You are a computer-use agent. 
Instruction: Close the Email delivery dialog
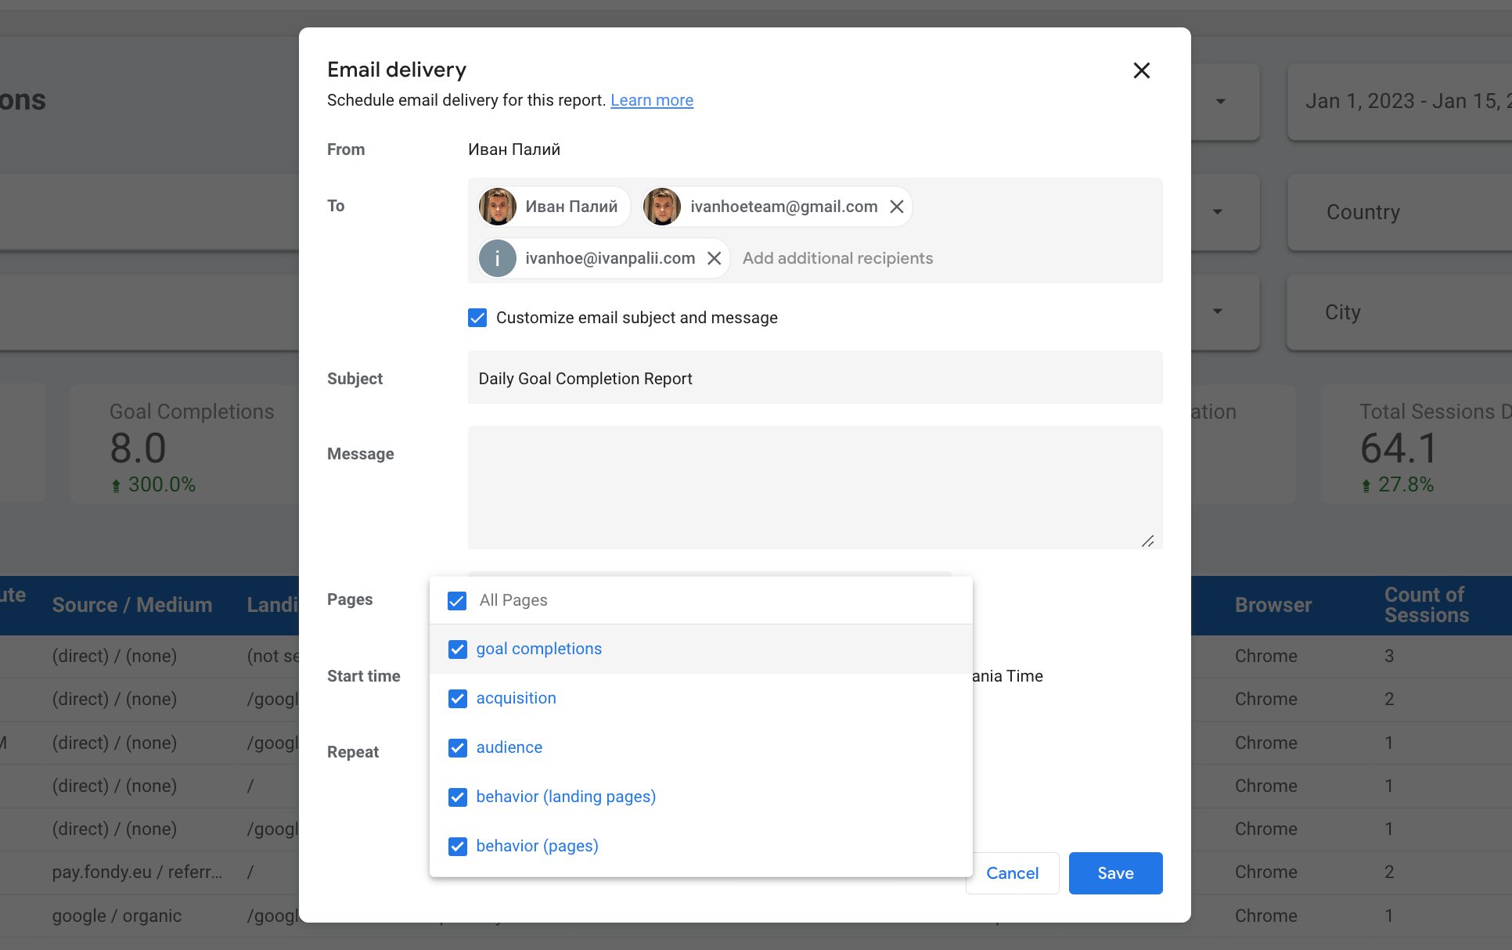click(1141, 70)
